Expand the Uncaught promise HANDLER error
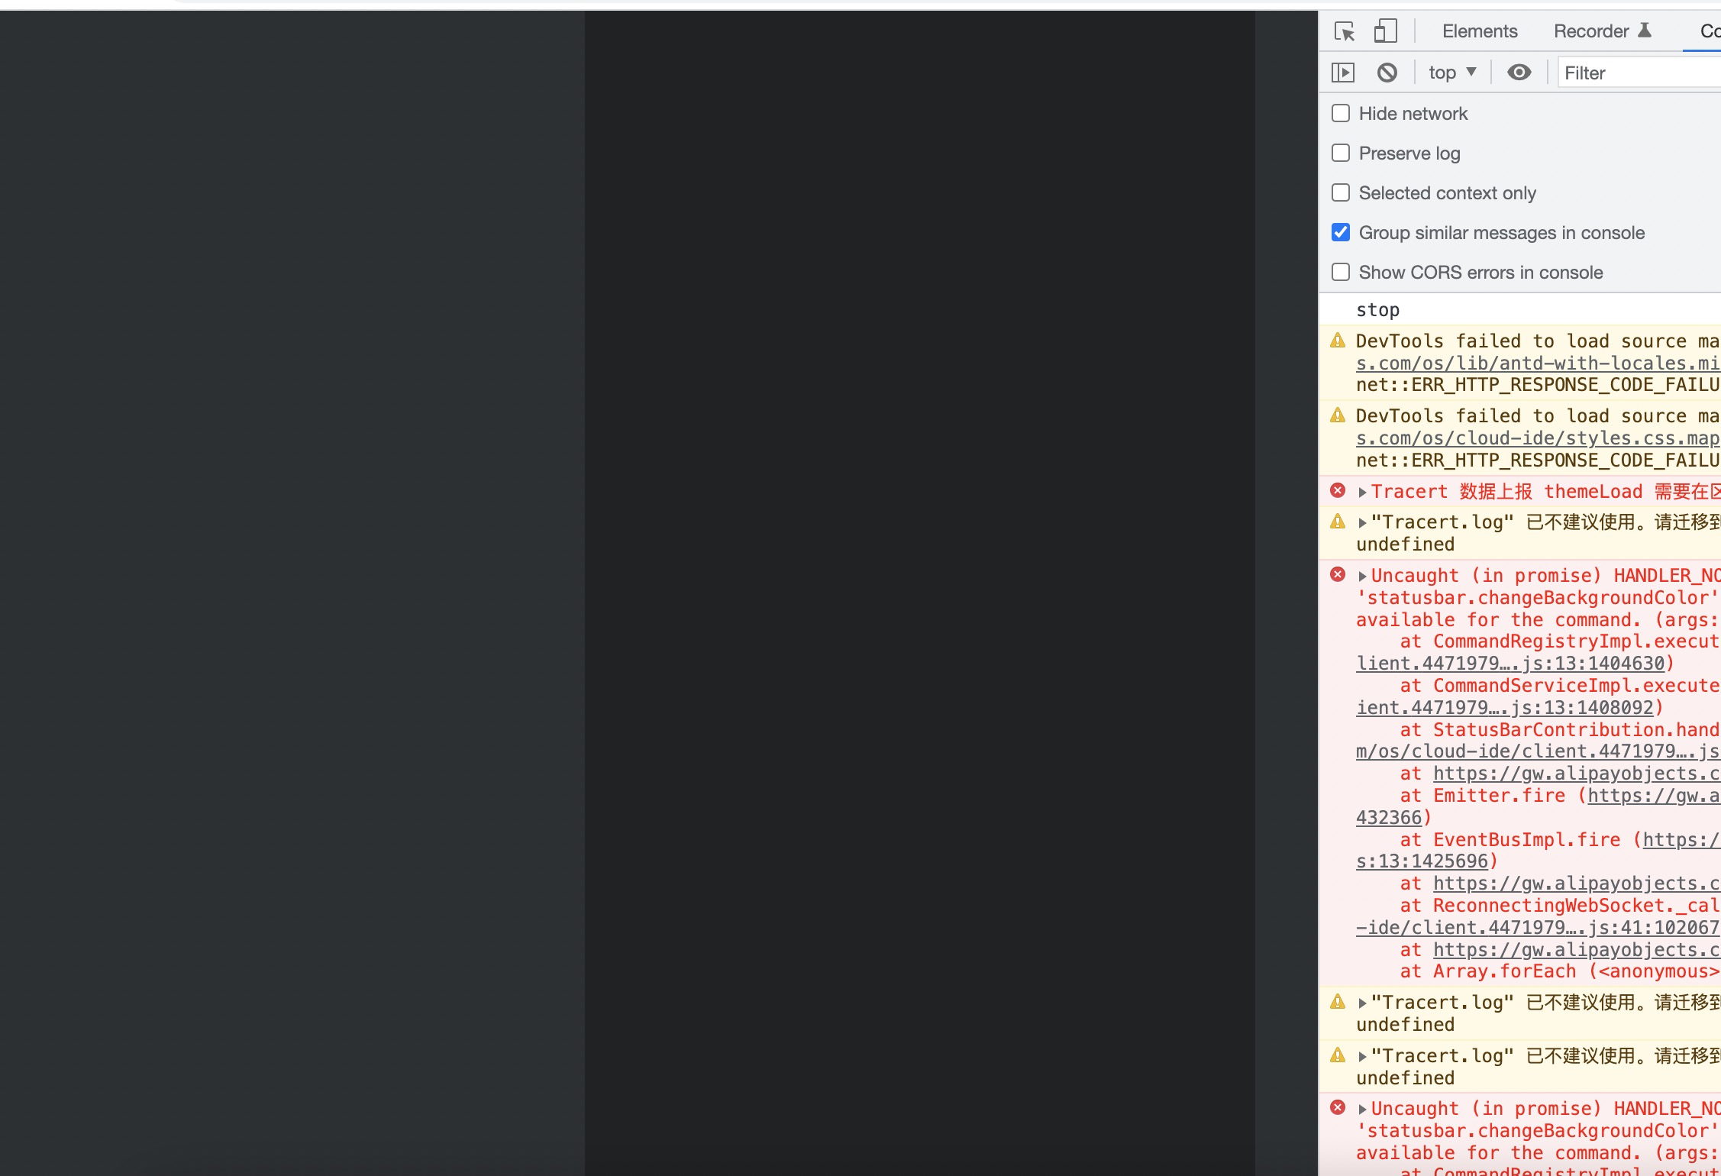Image resolution: width=1721 pixels, height=1176 pixels. point(1361,575)
